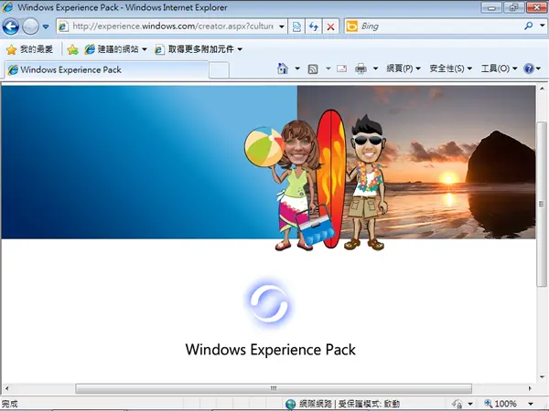Click the Print icon in command bar
549x411 pixels.
(x=361, y=68)
